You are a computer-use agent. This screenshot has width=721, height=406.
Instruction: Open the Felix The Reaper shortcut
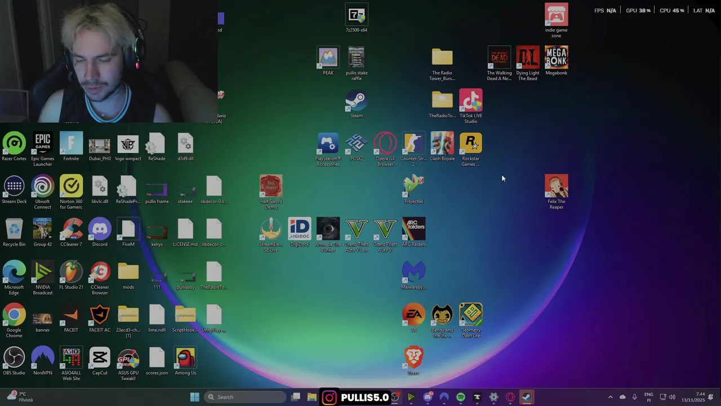point(557,193)
